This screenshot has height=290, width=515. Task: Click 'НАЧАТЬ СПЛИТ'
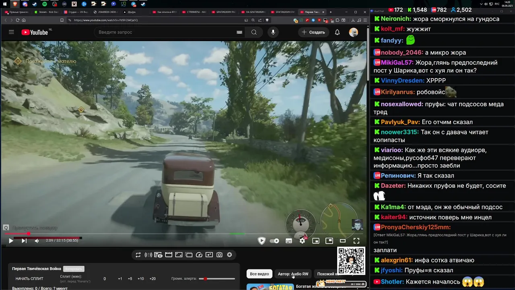coord(29,279)
